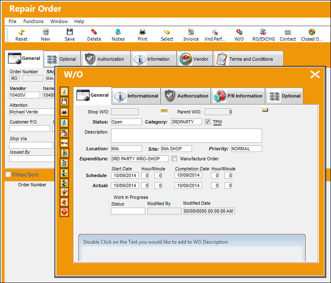This screenshot has height=283, width=331.
Task: Click the Parent W/O field
Action: 218,111
